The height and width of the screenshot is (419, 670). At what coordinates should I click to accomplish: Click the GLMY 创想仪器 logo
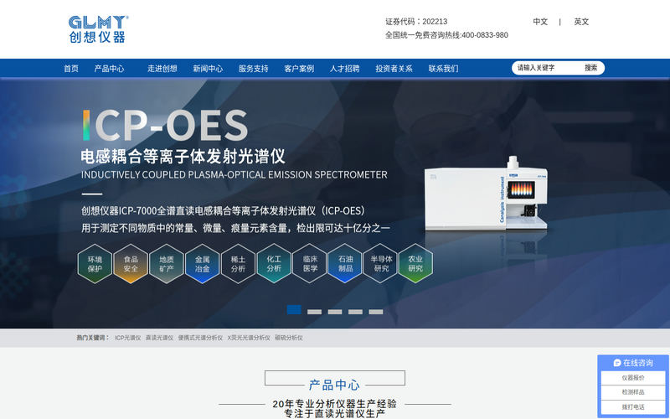click(98, 29)
